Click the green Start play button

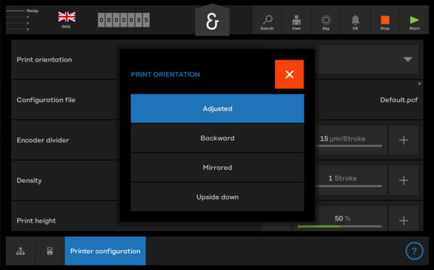[x=414, y=20]
